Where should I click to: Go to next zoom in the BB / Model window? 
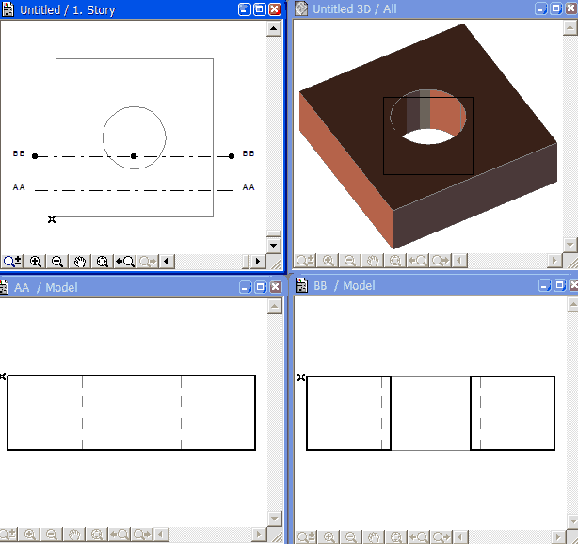pyautogui.click(x=442, y=537)
